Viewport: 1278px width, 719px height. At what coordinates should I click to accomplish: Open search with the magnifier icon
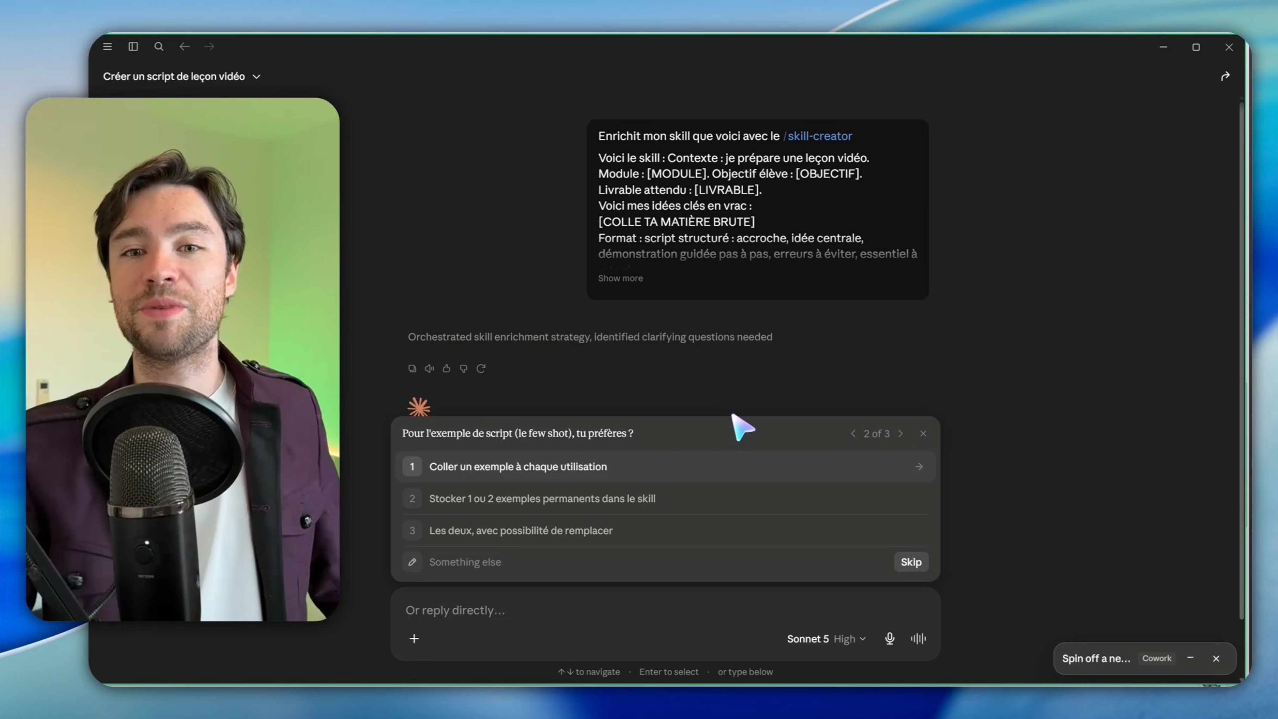(x=159, y=46)
